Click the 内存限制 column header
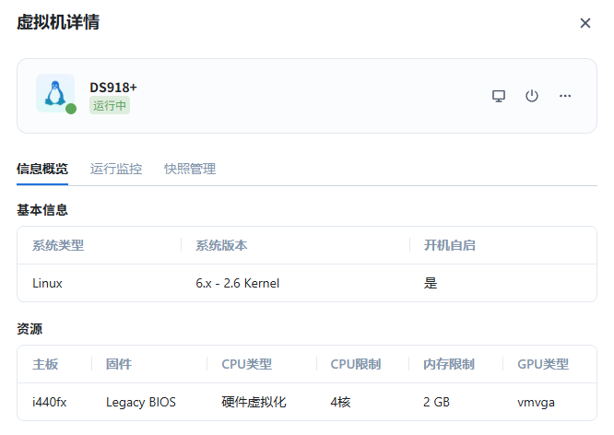 pyautogui.click(x=449, y=364)
